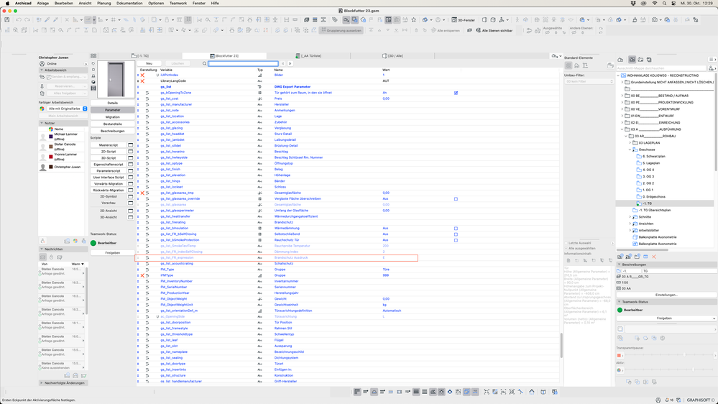
Task: Click the Spotlight search icon in the menu bar
Action: point(664,3)
